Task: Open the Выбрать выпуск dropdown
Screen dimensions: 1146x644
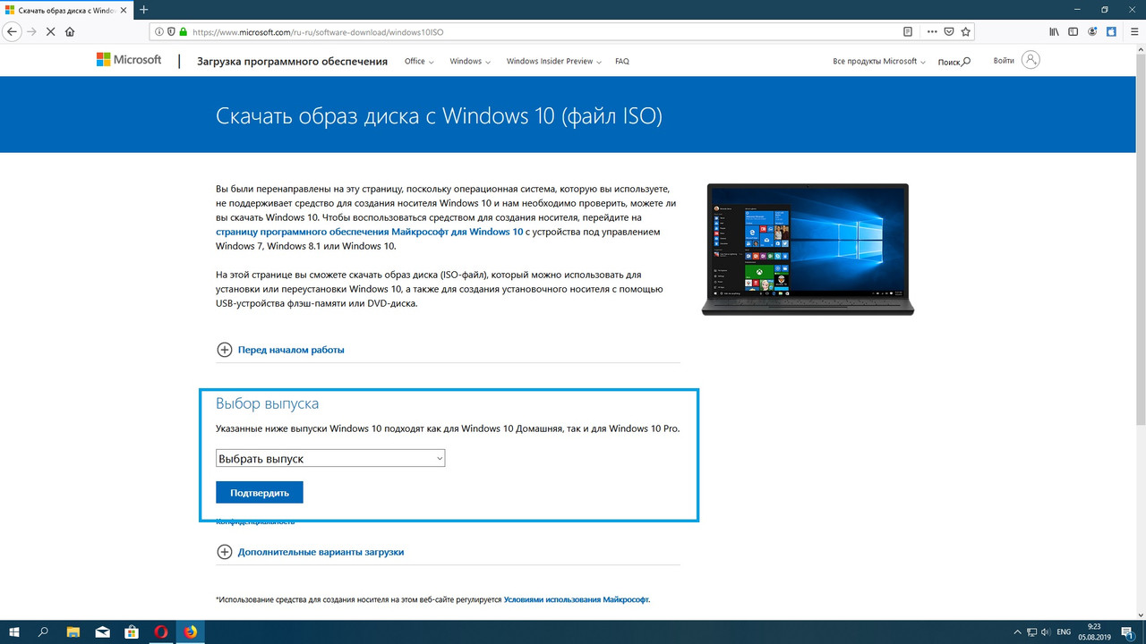Action: click(330, 458)
